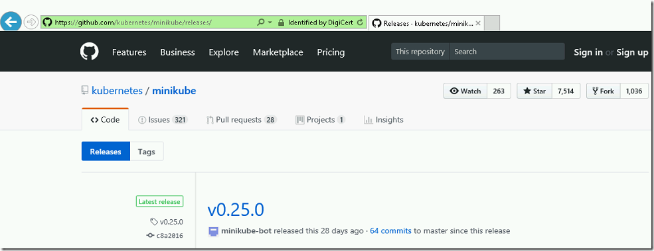This screenshot has height=251, width=654.
Task: Click the Watch button
Action: coord(465,91)
